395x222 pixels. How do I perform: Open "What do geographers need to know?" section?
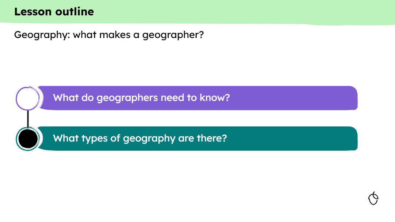[x=141, y=98]
